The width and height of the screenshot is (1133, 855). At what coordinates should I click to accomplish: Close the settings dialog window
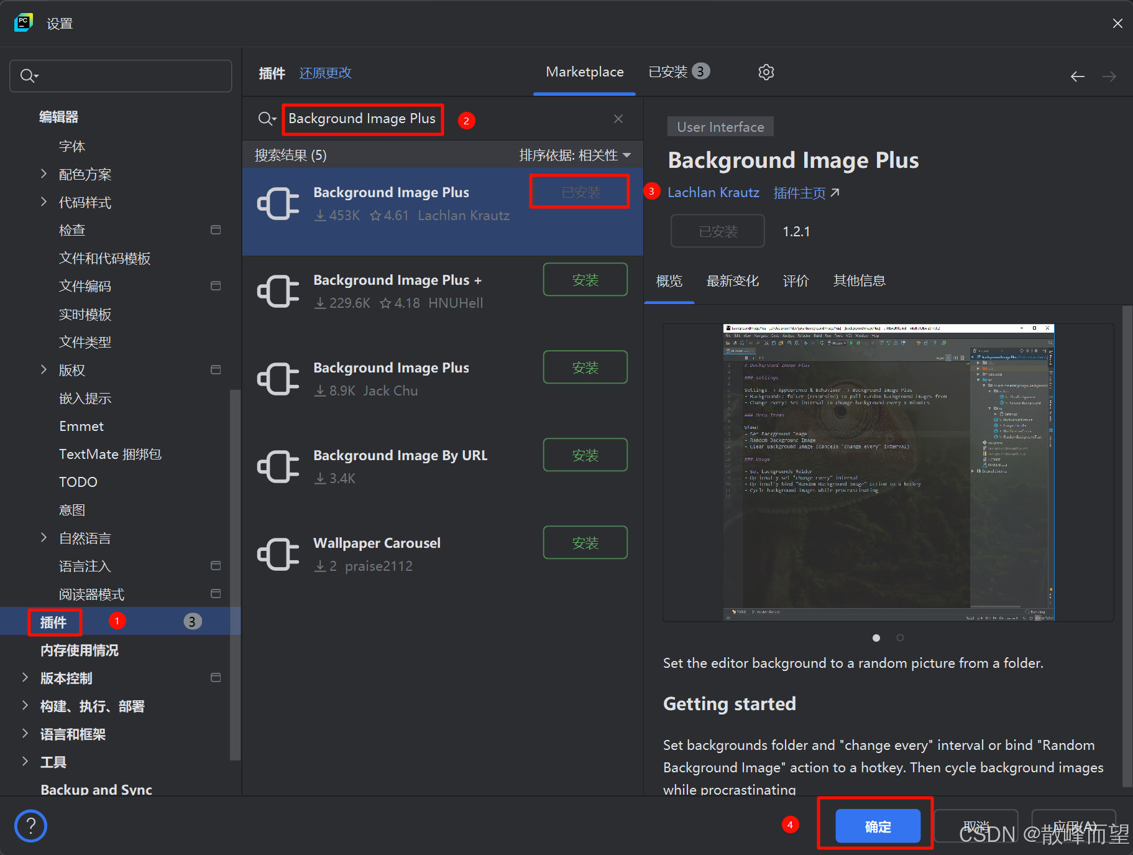[x=1117, y=24]
